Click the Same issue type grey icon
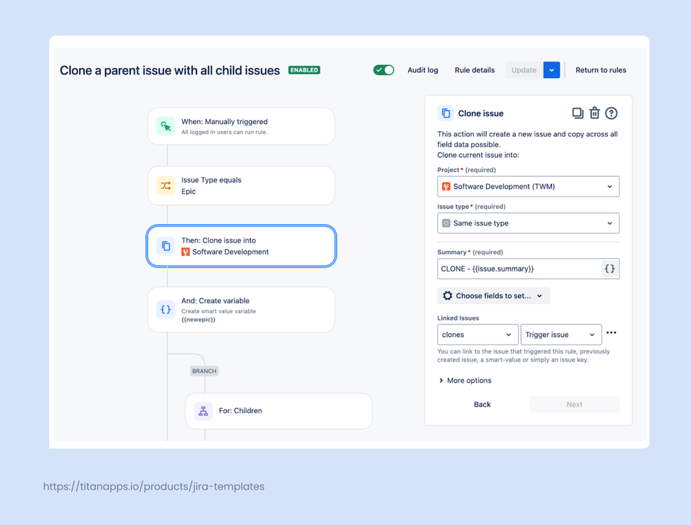Image resolution: width=691 pixels, height=525 pixels. click(x=446, y=223)
